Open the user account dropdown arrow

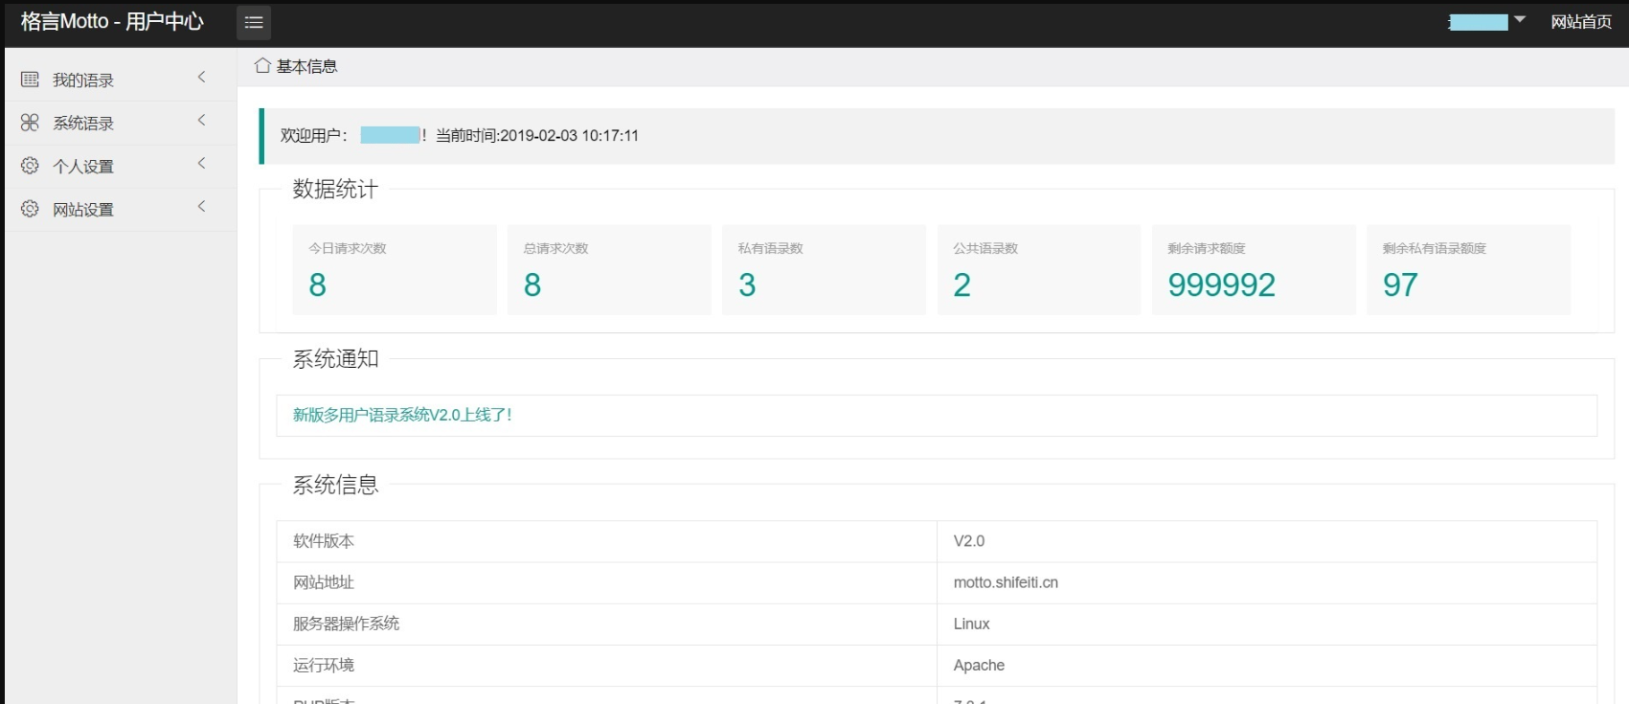click(1519, 20)
